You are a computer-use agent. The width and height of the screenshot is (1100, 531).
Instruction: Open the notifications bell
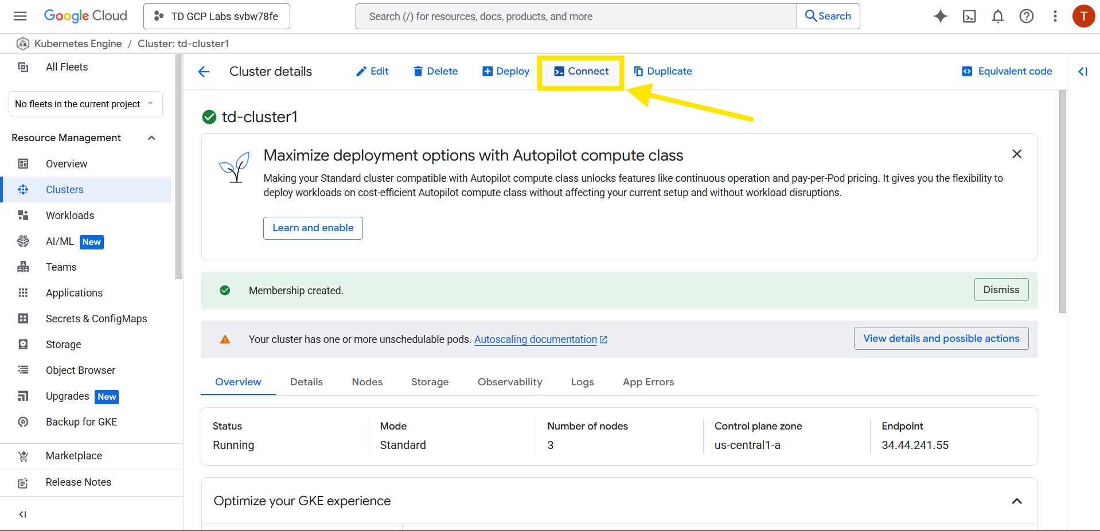pos(997,16)
